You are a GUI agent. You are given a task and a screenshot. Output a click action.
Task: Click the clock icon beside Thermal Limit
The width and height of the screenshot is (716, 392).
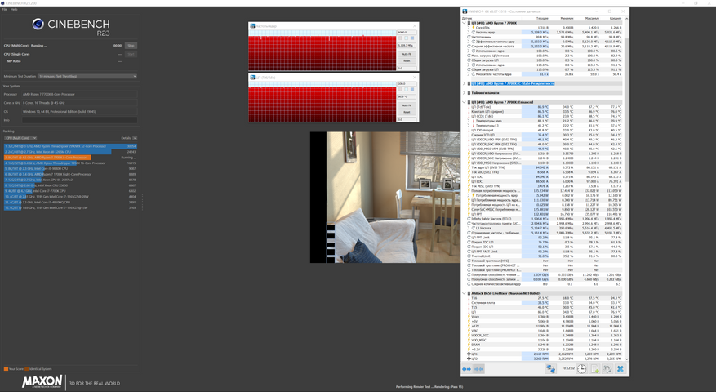click(x=469, y=256)
